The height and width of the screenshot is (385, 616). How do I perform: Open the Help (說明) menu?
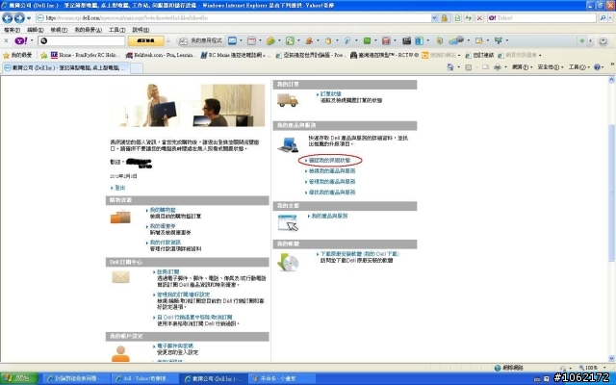point(141,30)
